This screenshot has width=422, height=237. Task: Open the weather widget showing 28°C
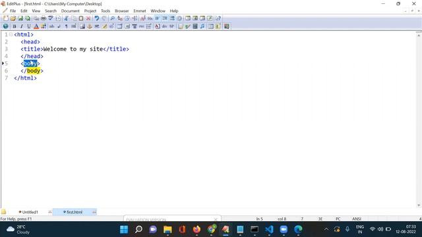[x=18, y=230]
